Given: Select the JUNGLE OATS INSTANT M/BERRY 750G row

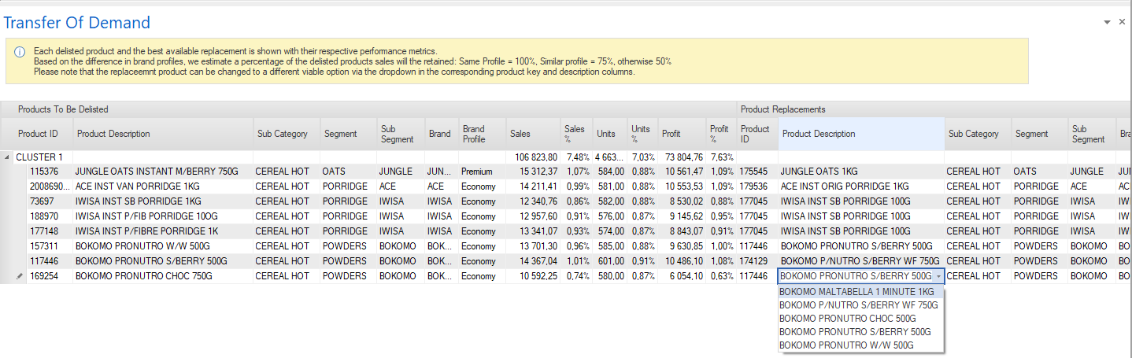Looking at the screenshot, I should 163,172.
